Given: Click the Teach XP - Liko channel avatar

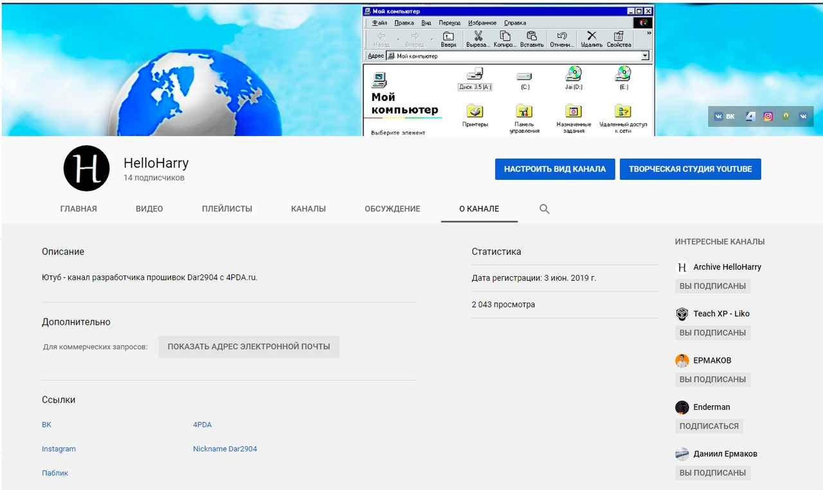Looking at the screenshot, I should tap(682, 314).
